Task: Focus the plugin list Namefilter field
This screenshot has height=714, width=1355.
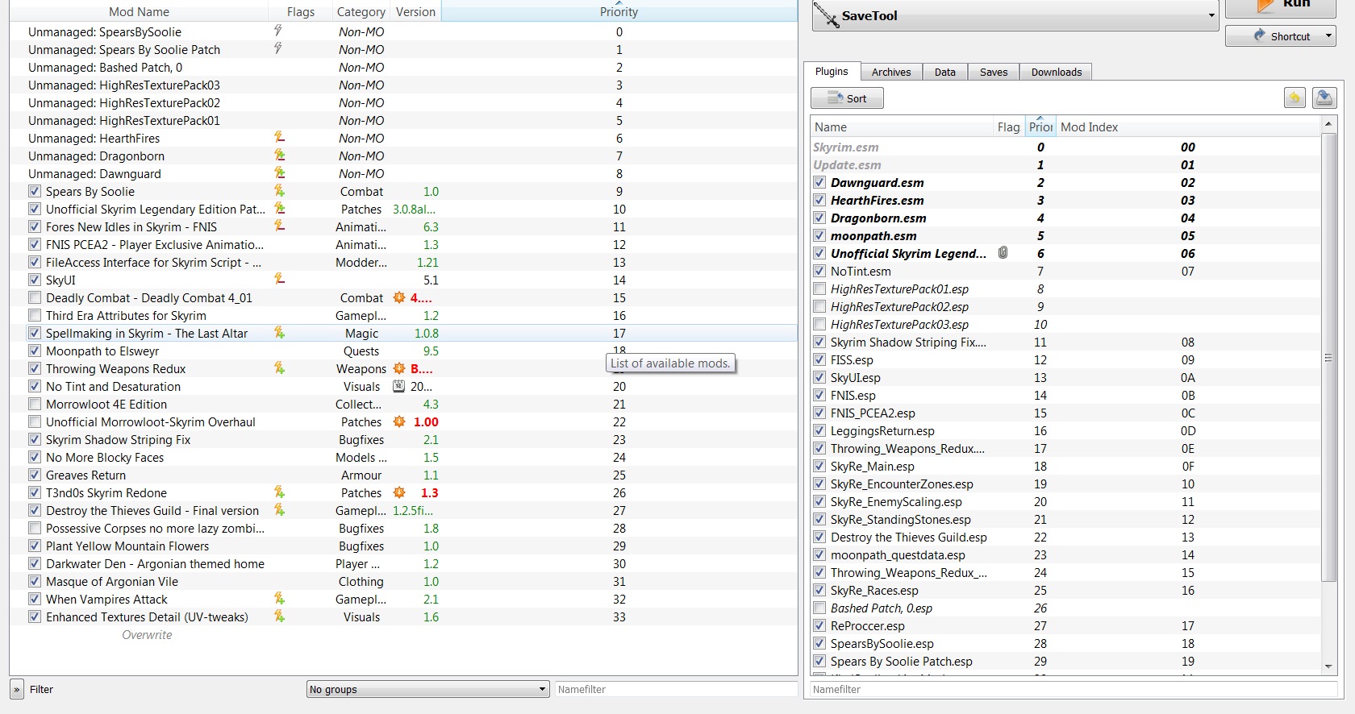Action: pyautogui.click(x=1073, y=689)
